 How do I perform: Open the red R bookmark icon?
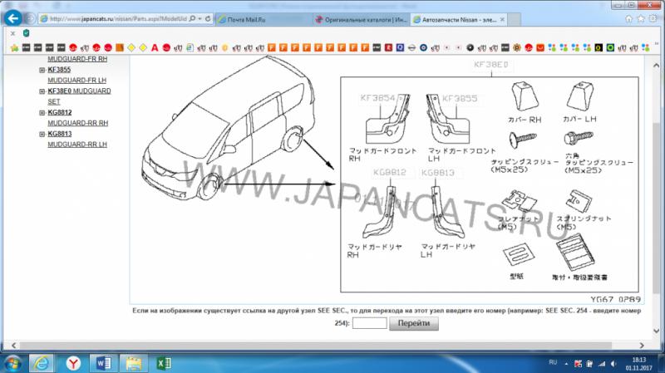click(x=388, y=48)
